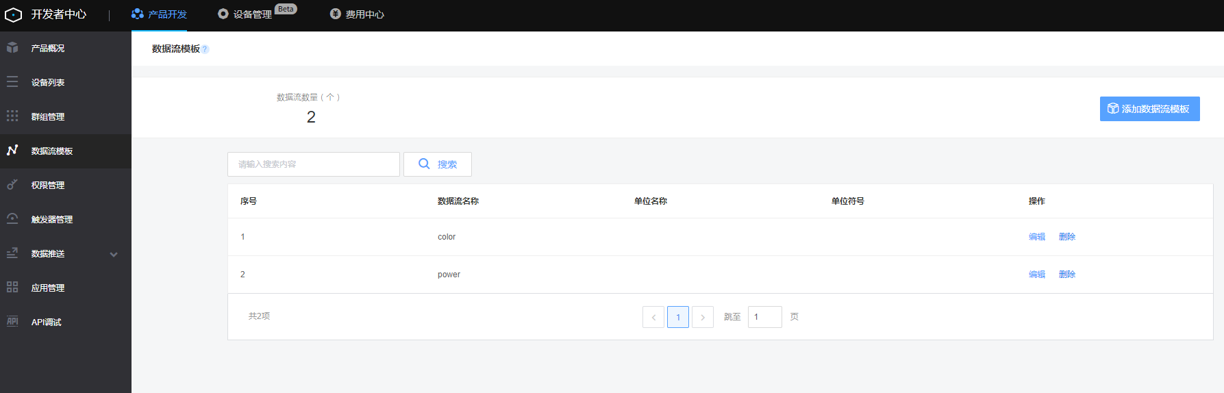This screenshot has height=393, width=1224.
Task: Go to previous page arrow
Action: point(653,317)
